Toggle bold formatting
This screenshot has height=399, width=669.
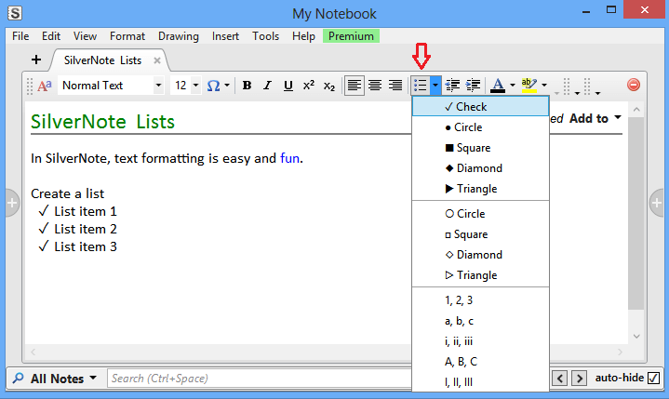click(247, 86)
